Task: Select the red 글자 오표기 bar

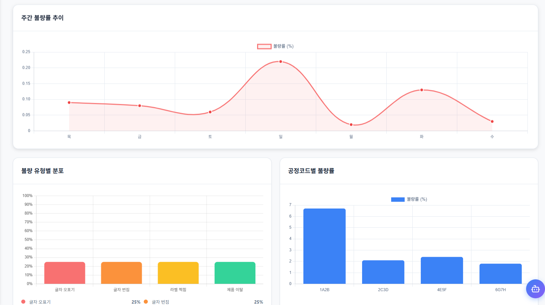Action: [65, 273]
